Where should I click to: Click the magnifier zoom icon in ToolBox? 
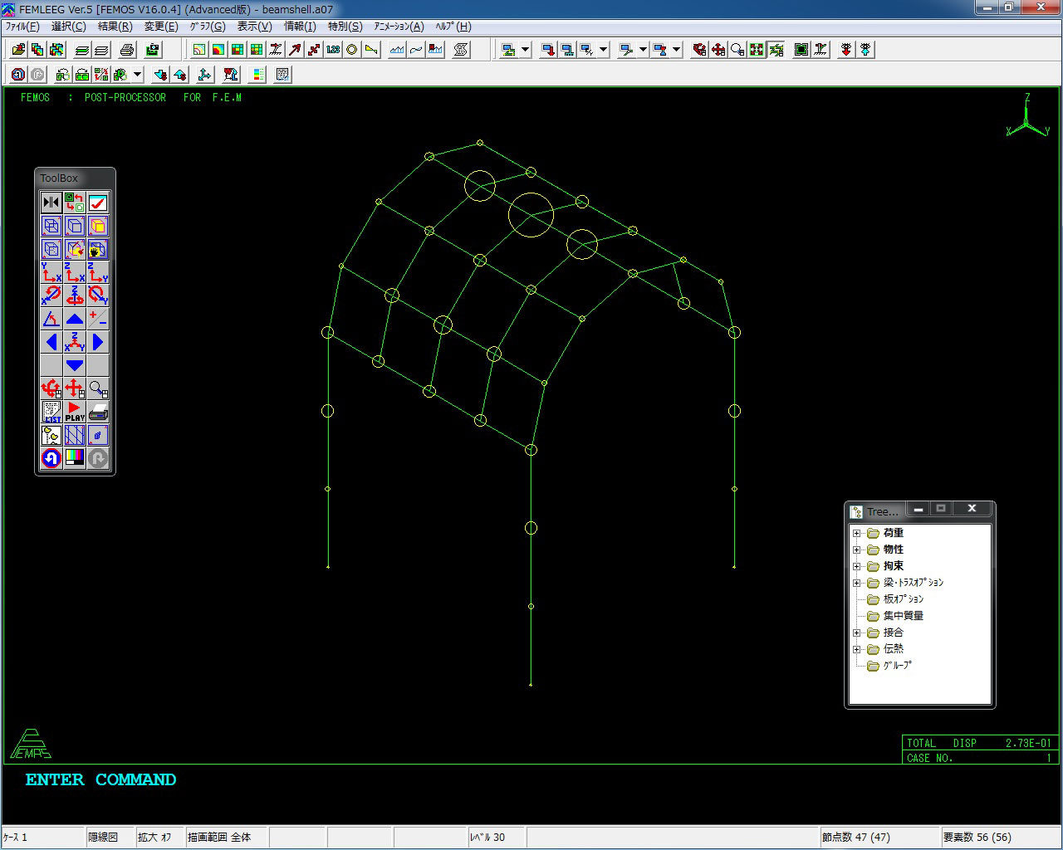click(x=98, y=388)
